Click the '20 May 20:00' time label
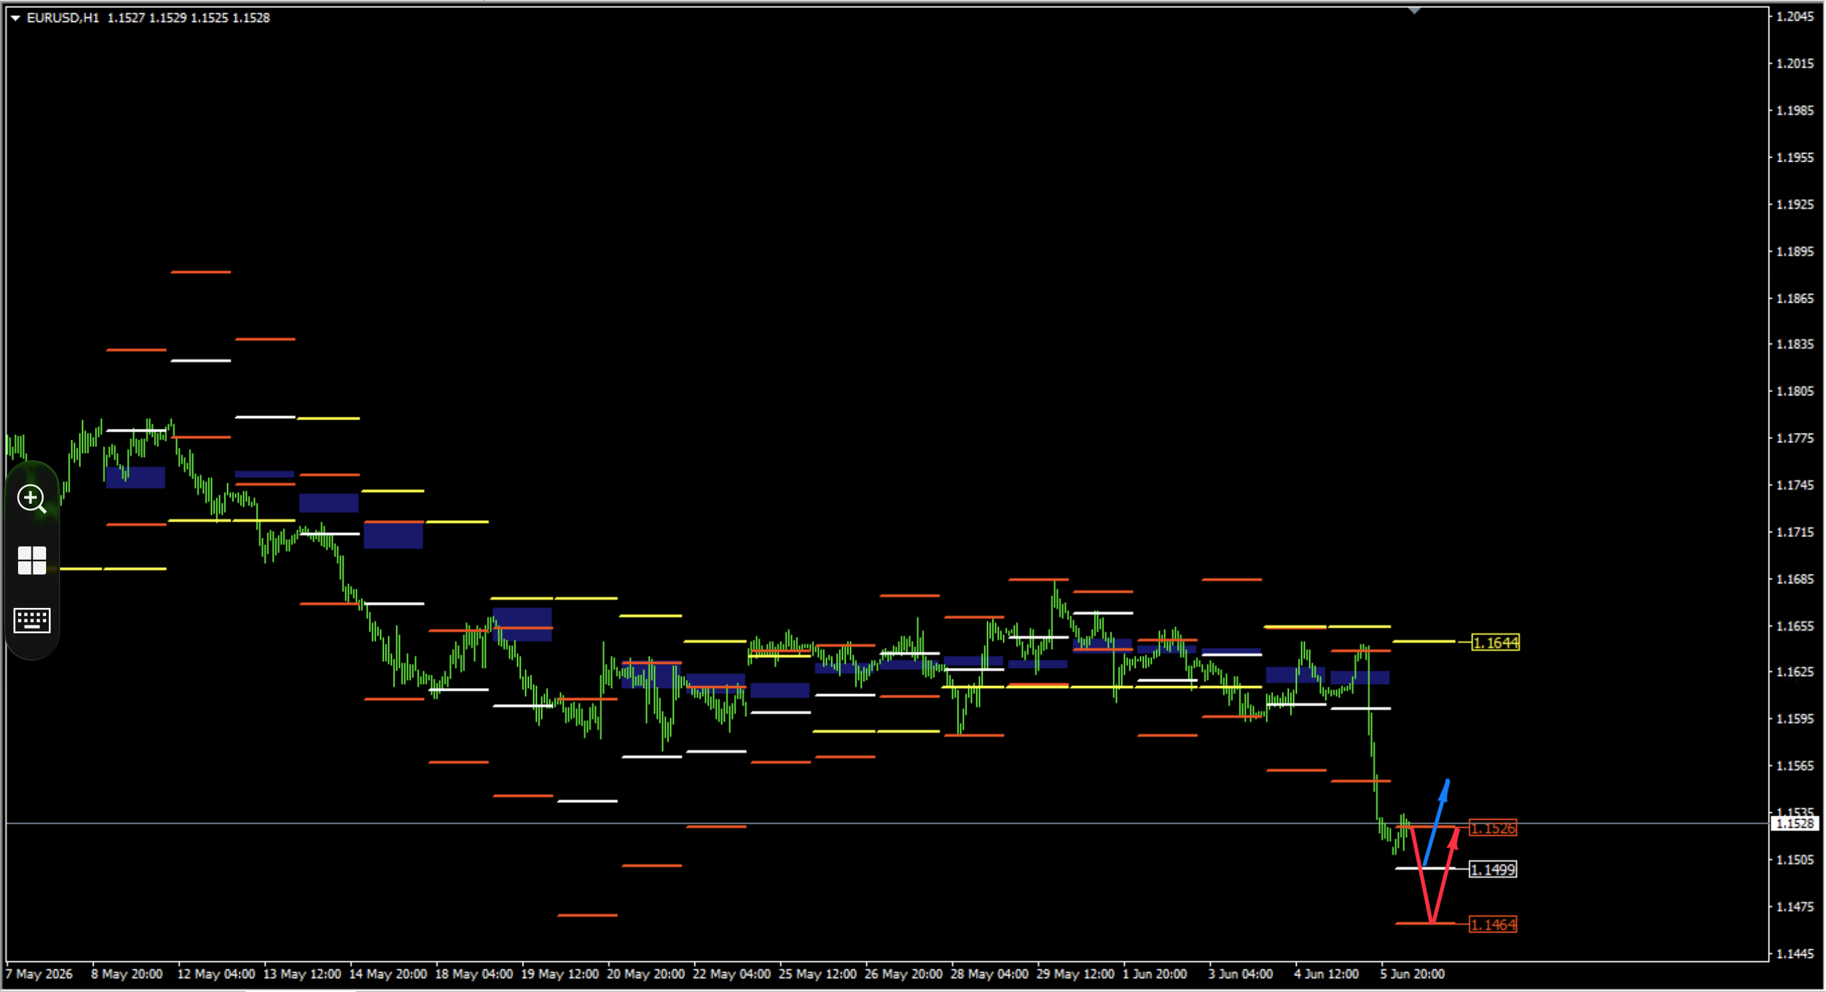The width and height of the screenshot is (1826, 992). 646,974
